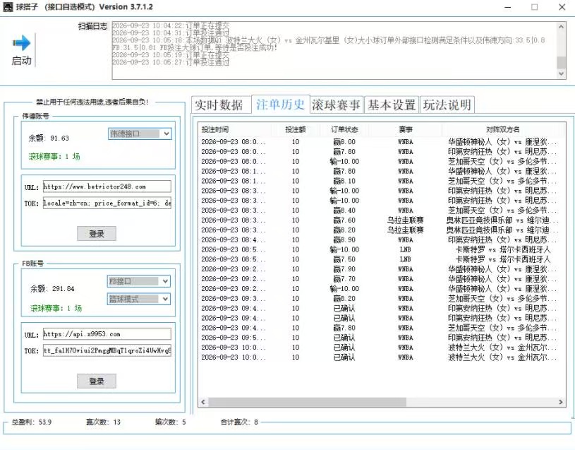
Task: Click the 扫描日志 label
Action: pyautogui.click(x=93, y=26)
